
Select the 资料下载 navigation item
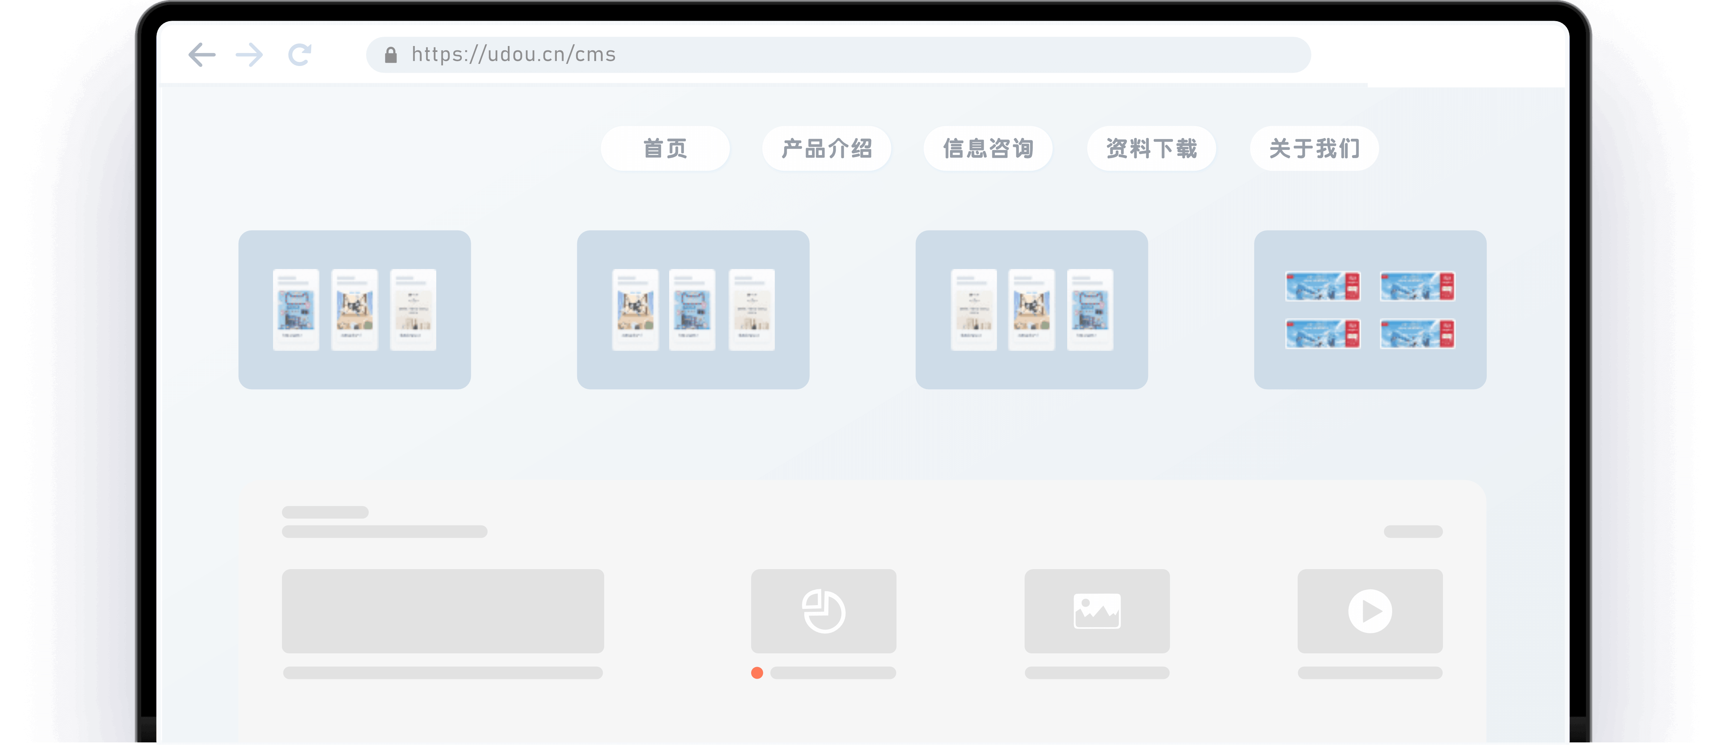[1151, 148]
